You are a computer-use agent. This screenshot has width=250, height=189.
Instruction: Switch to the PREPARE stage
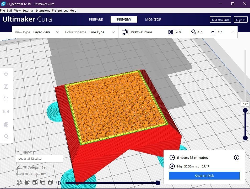coord(96,19)
